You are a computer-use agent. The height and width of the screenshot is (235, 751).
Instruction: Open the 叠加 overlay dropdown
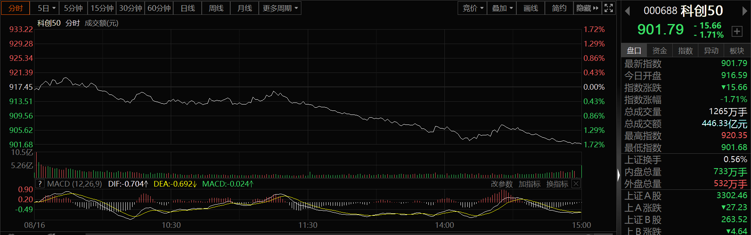[x=502, y=8]
